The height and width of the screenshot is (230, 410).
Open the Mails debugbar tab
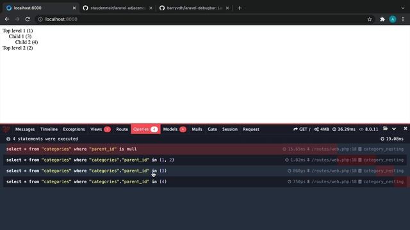[x=197, y=129]
